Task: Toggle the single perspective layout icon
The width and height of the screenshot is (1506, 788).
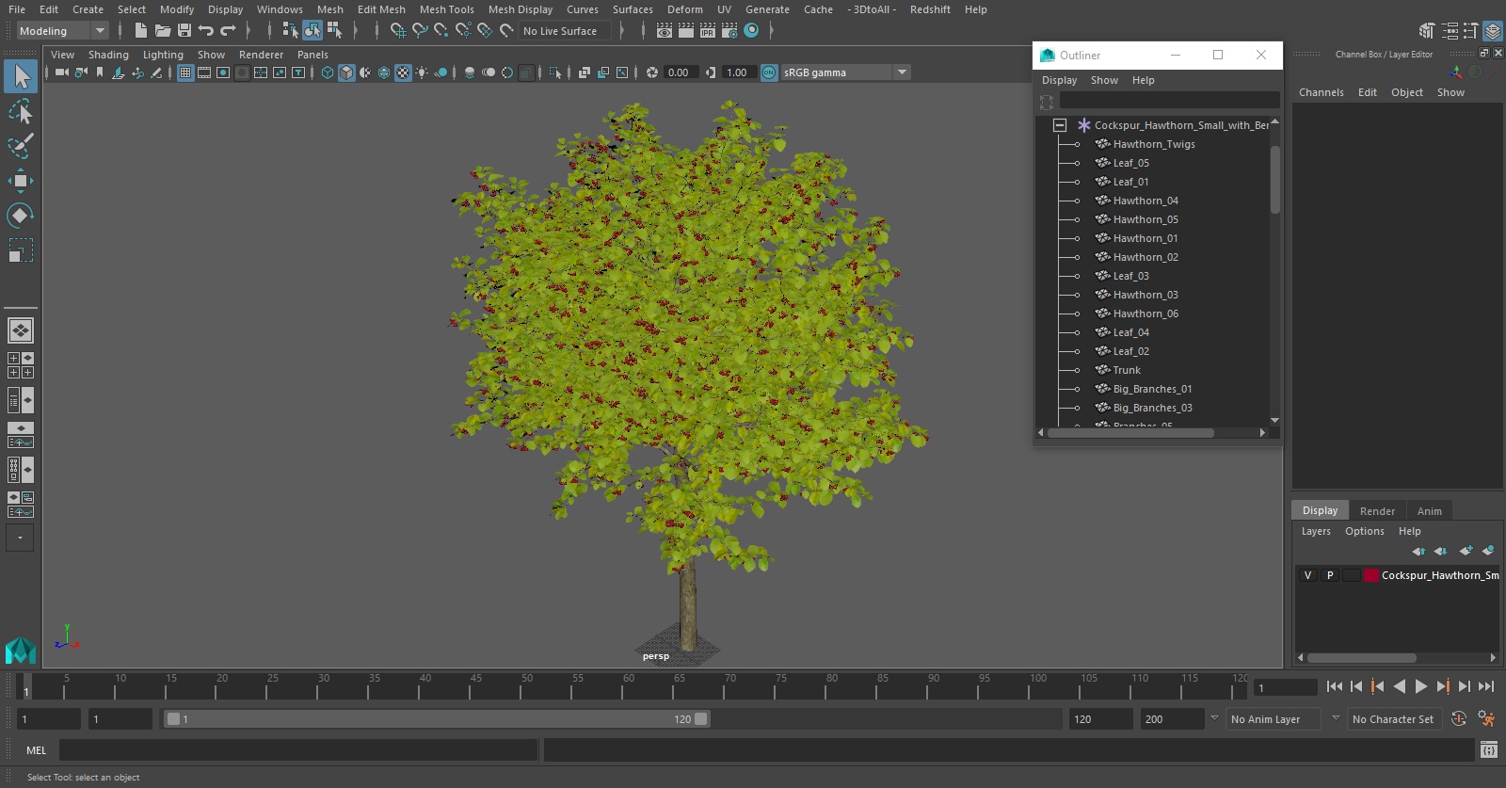Action: (x=21, y=330)
